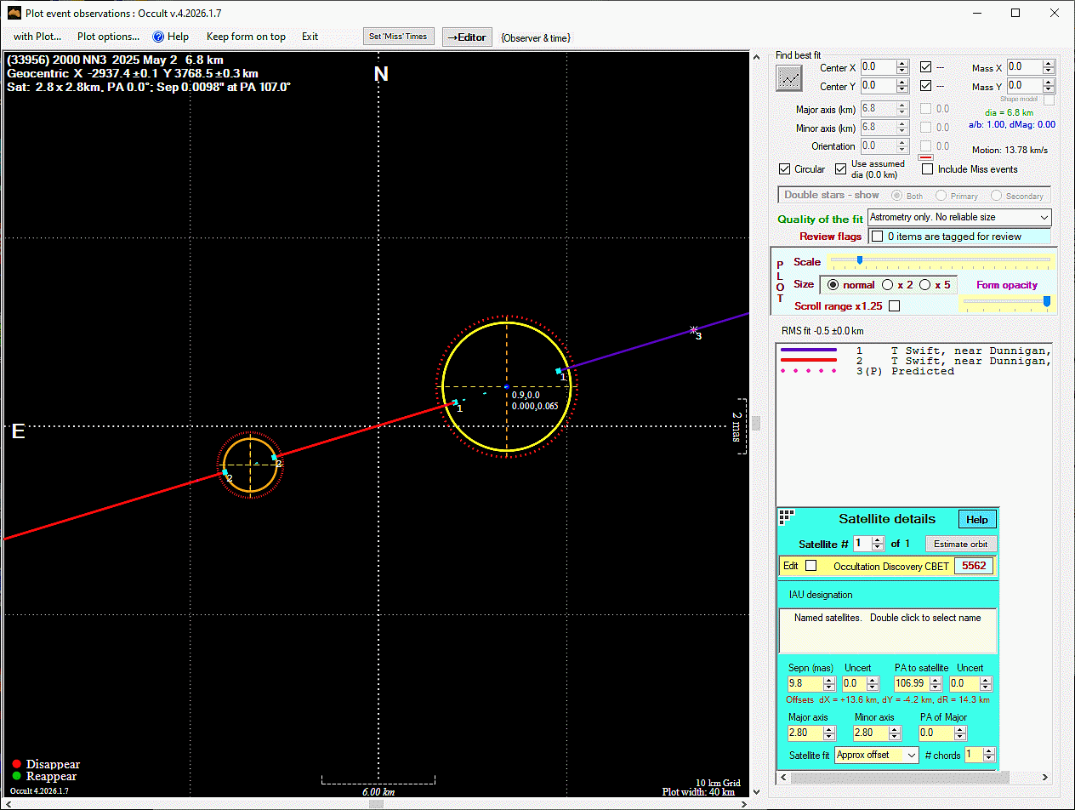Click the right arrow of horizontal panel scrollbar
Viewport: 1075px width, 810px height.
click(1044, 778)
